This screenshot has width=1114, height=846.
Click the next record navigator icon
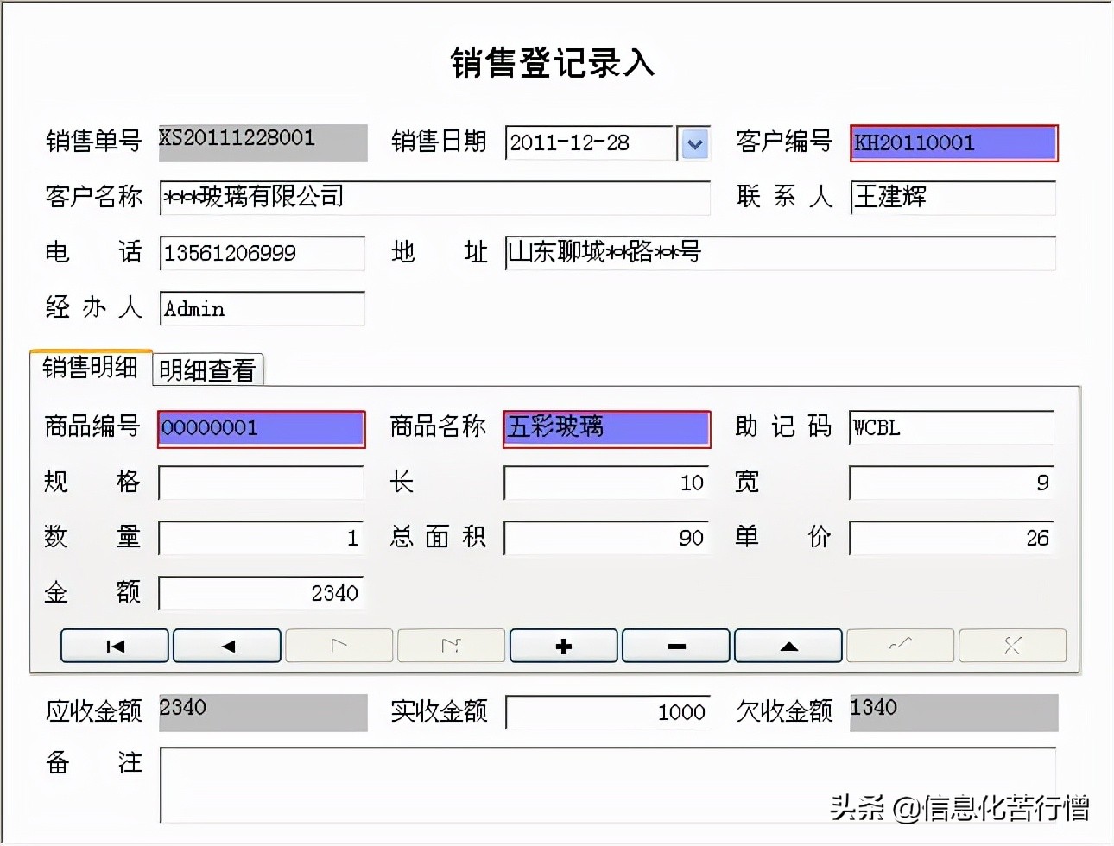click(x=339, y=645)
